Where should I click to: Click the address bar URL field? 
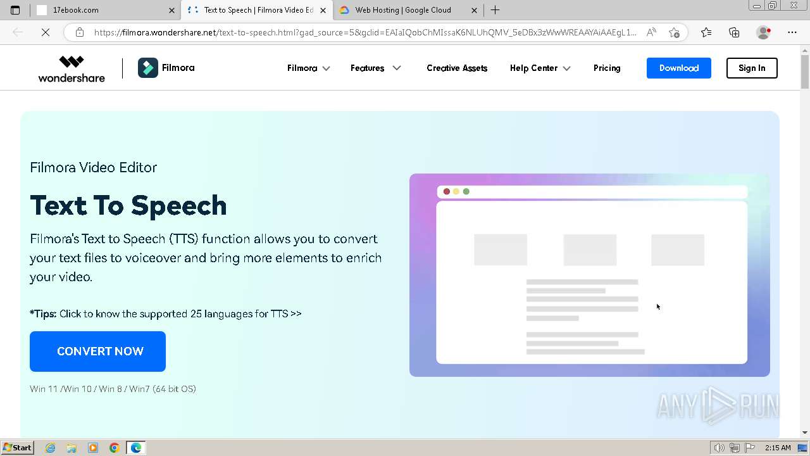(x=365, y=32)
